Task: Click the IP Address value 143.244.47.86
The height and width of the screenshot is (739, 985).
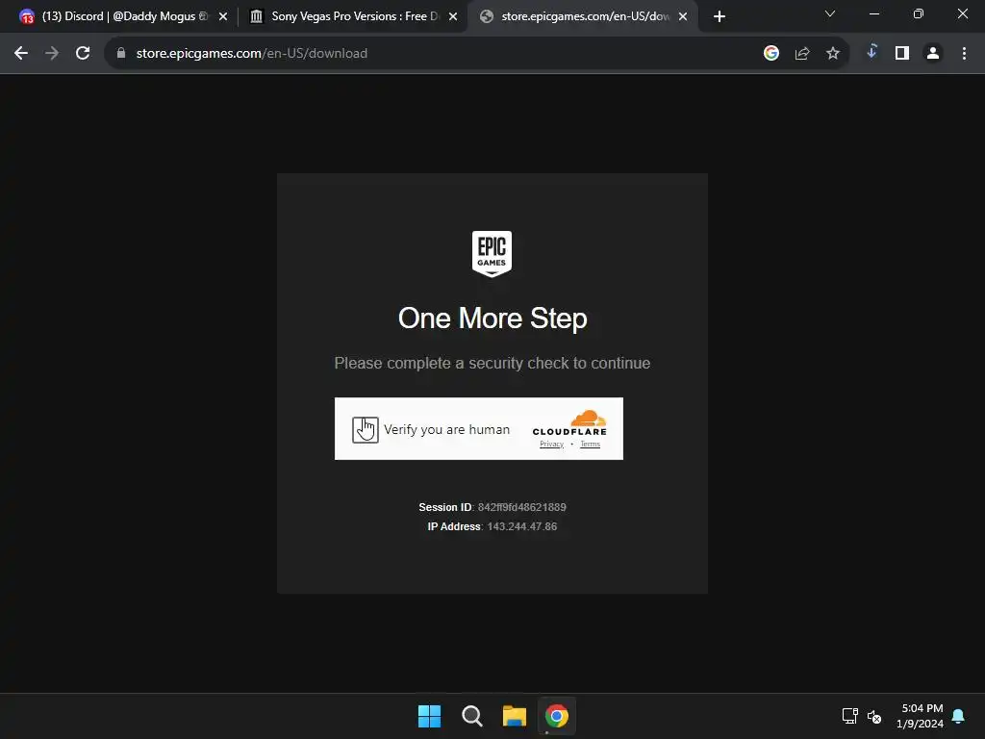Action: tap(522, 526)
